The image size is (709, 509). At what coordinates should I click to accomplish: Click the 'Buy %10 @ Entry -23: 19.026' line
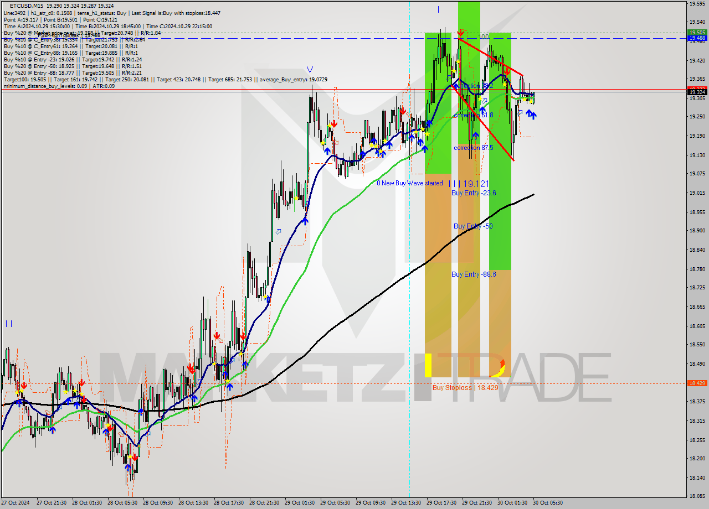point(72,59)
